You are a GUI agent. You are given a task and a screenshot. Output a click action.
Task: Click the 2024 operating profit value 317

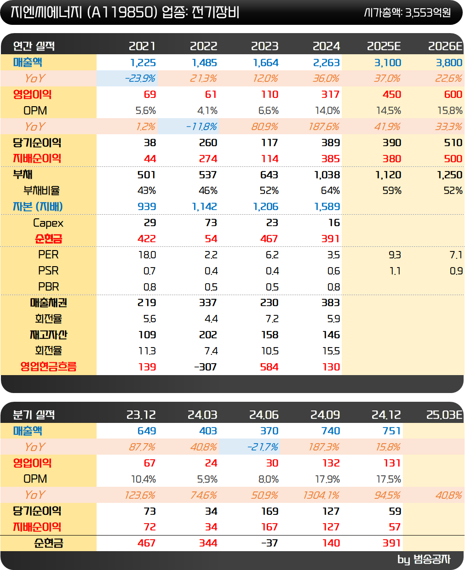click(x=331, y=95)
